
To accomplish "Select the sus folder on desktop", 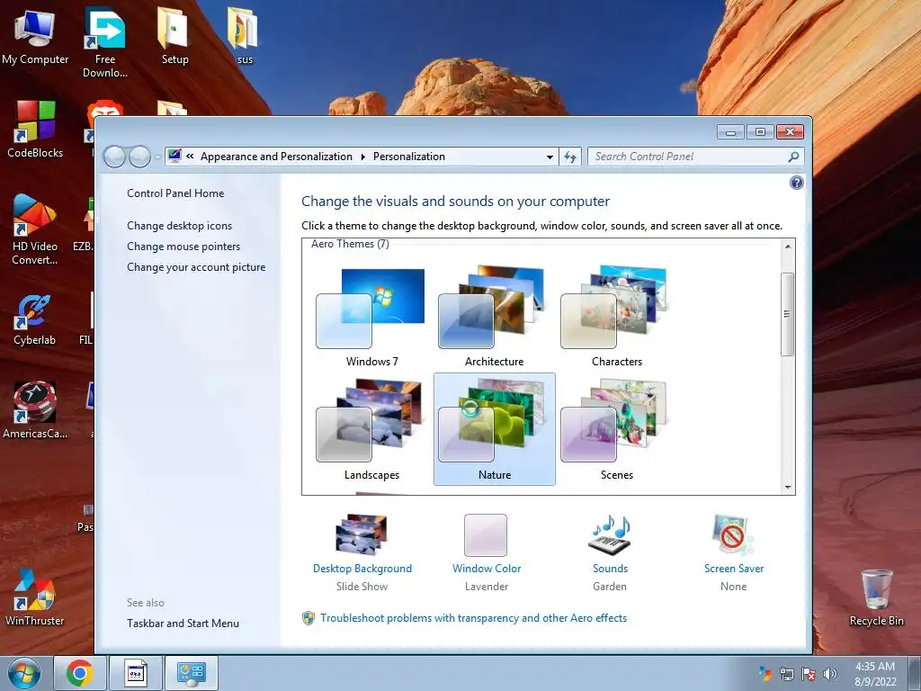I will point(244,36).
